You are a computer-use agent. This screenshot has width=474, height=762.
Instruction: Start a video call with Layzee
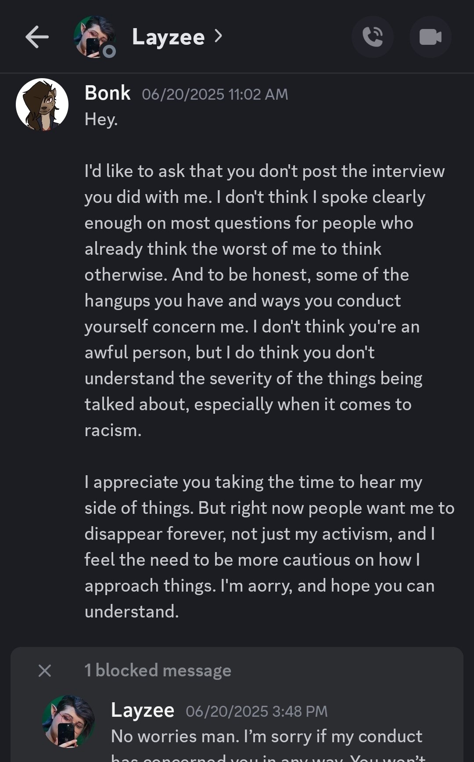point(430,37)
